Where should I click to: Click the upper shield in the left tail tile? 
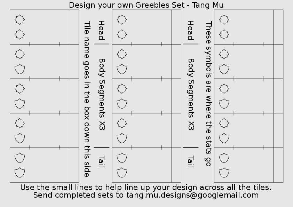pyautogui.click(x=20, y=158)
